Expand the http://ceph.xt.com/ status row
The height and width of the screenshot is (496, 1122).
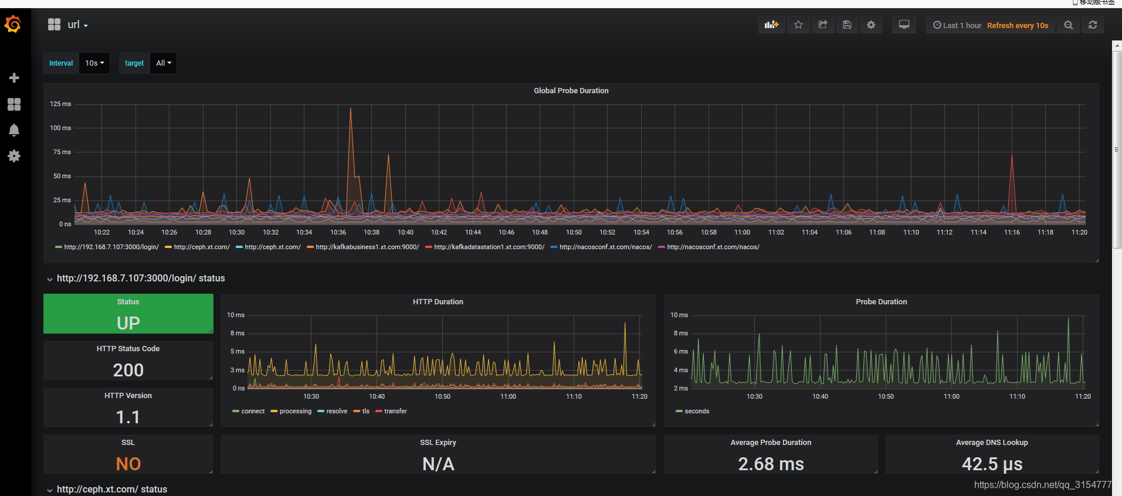tap(107, 489)
